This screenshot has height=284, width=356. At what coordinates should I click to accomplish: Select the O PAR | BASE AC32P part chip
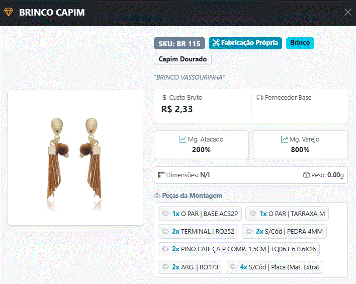(200, 214)
